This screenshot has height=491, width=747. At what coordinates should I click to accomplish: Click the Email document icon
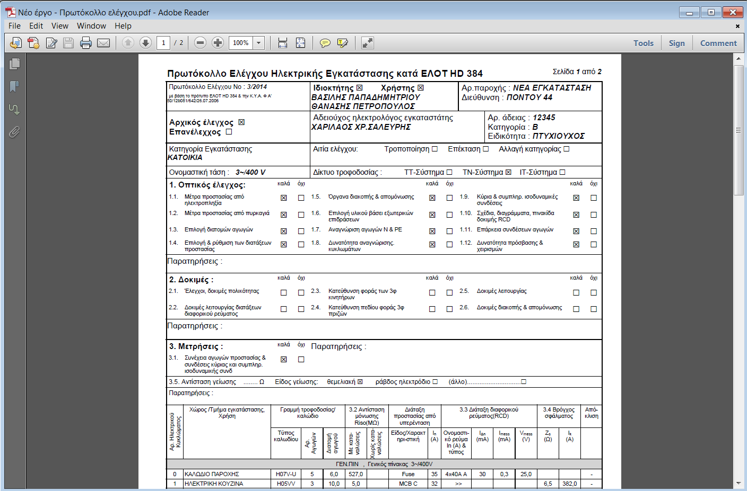[104, 43]
